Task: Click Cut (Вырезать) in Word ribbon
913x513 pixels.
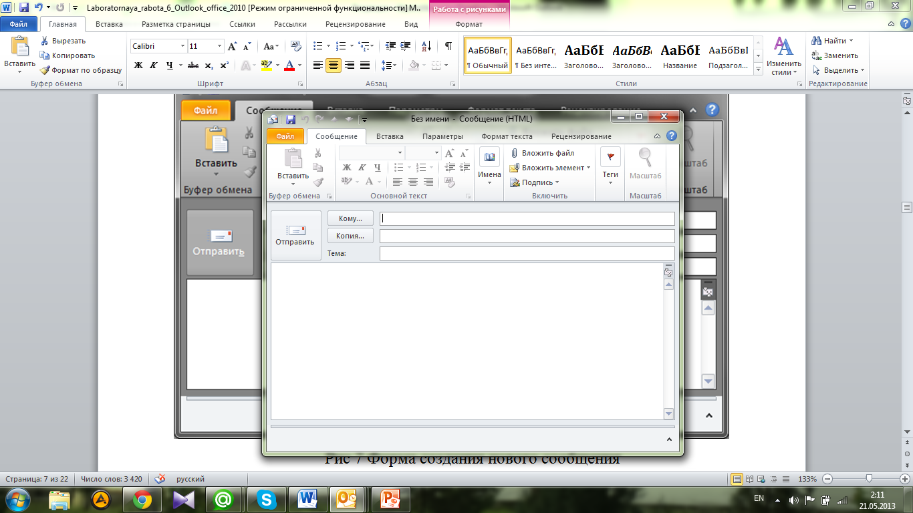Action: [x=63, y=41]
